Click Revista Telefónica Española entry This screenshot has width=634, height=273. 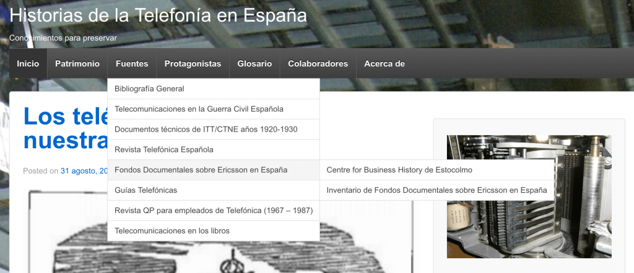(164, 149)
